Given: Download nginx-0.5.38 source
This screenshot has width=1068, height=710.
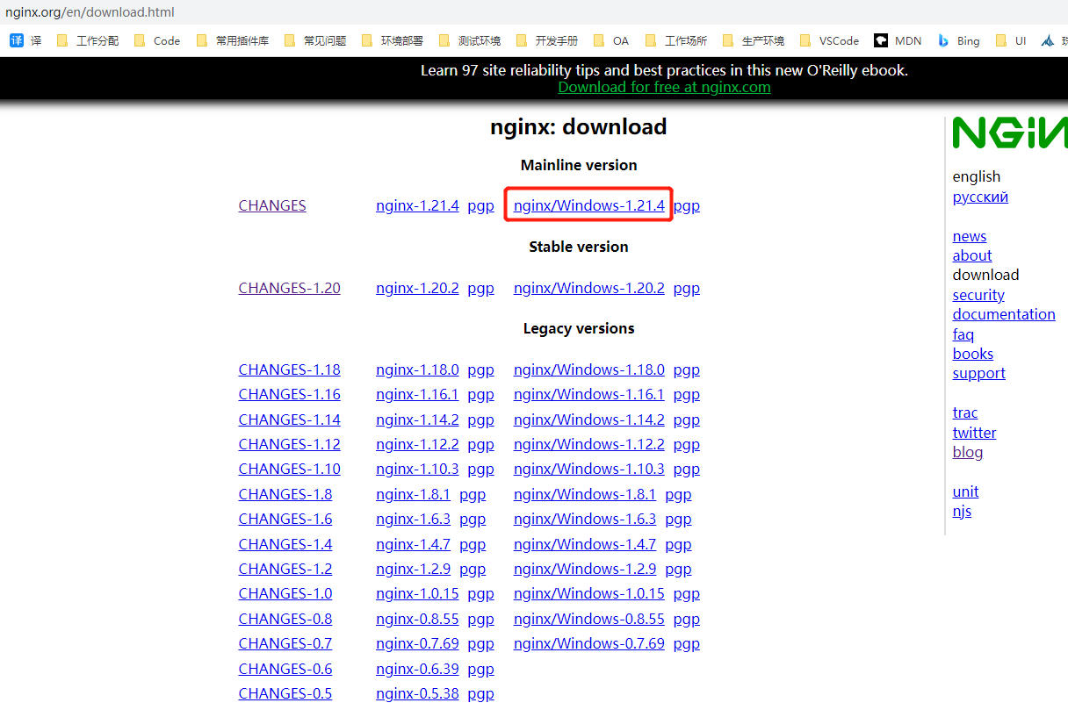Looking at the screenshot, I should [x=417, y=693].
